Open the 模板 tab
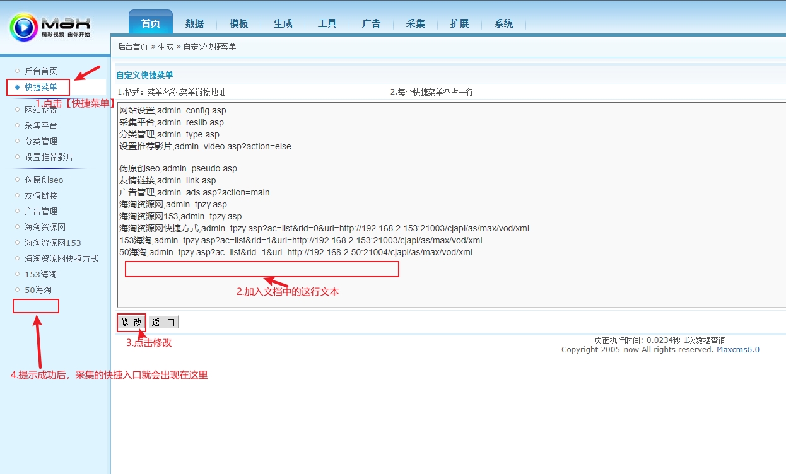786x474 pixels. [238, 24]
